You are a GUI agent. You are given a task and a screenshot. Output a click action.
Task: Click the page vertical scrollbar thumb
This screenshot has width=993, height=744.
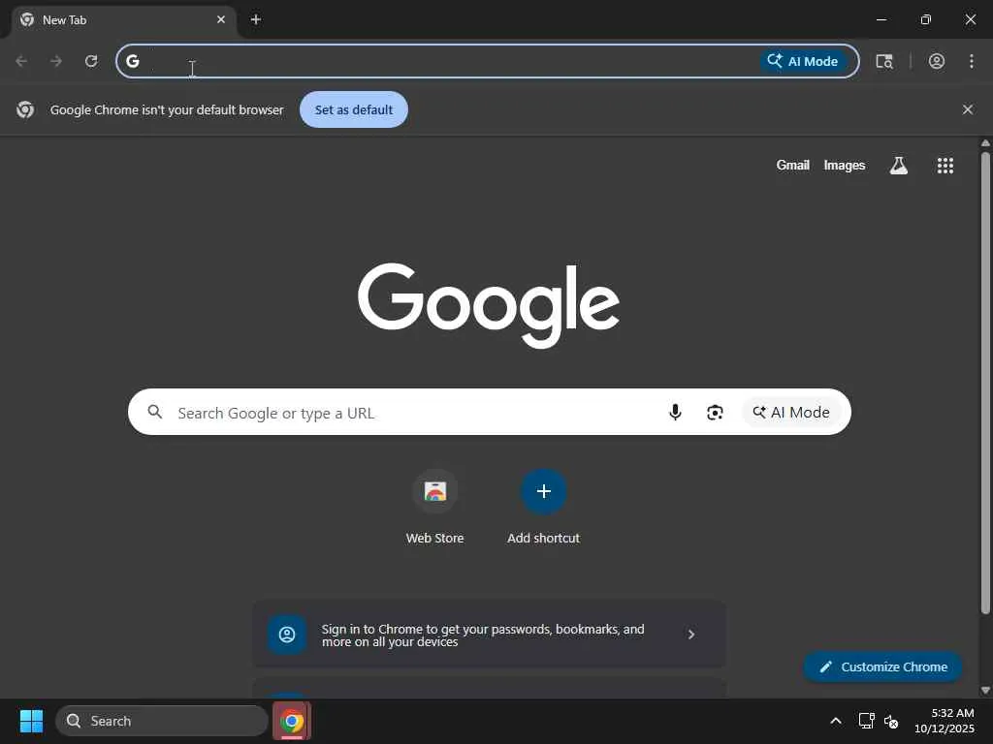click(x=985, y=382)
